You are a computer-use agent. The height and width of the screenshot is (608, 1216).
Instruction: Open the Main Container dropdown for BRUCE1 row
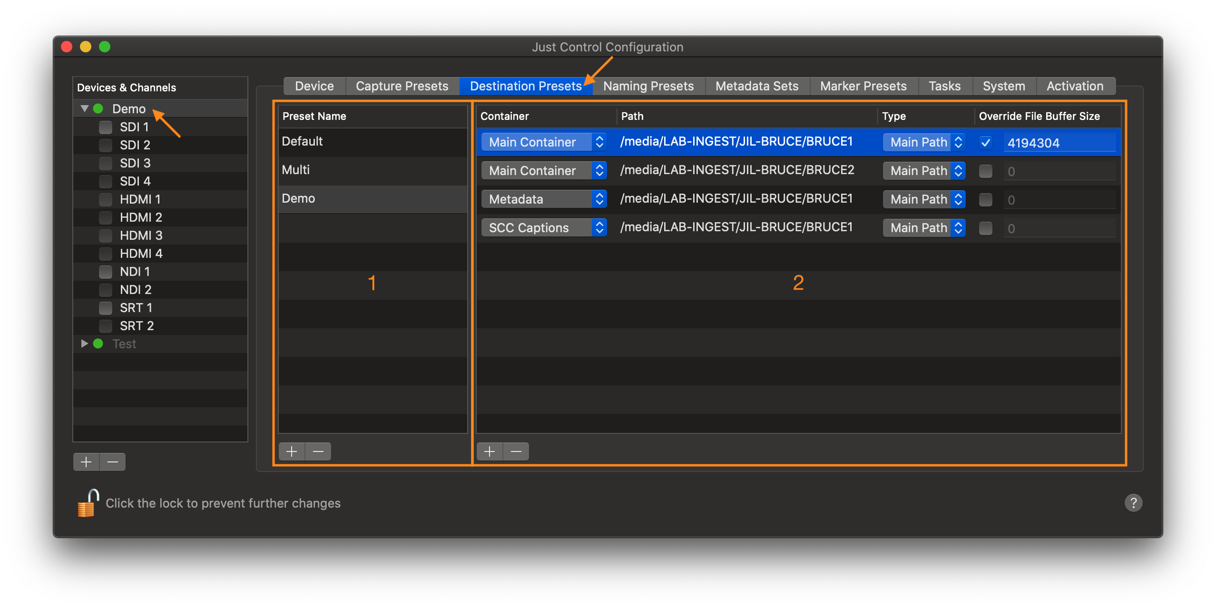pos(544,142)
